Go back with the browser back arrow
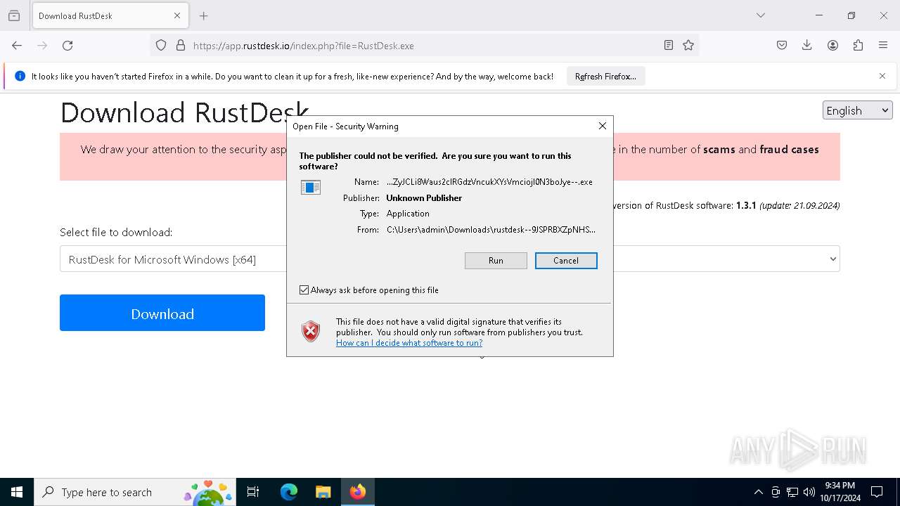 [x=17, y=45]
